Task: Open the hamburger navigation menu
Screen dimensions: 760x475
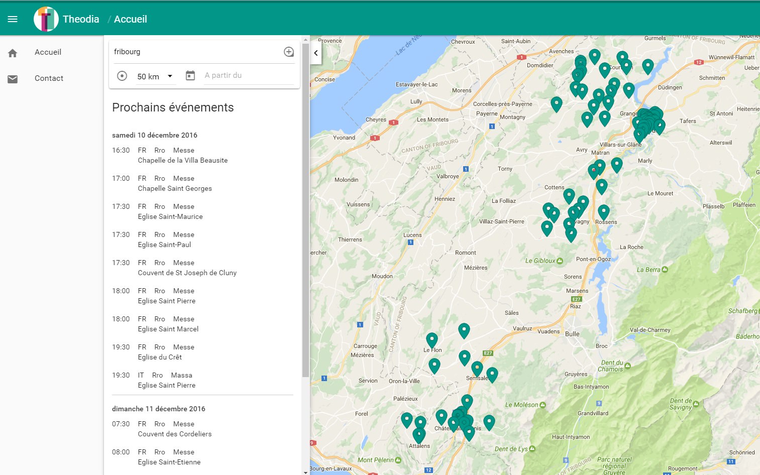Action: [13, 19]
